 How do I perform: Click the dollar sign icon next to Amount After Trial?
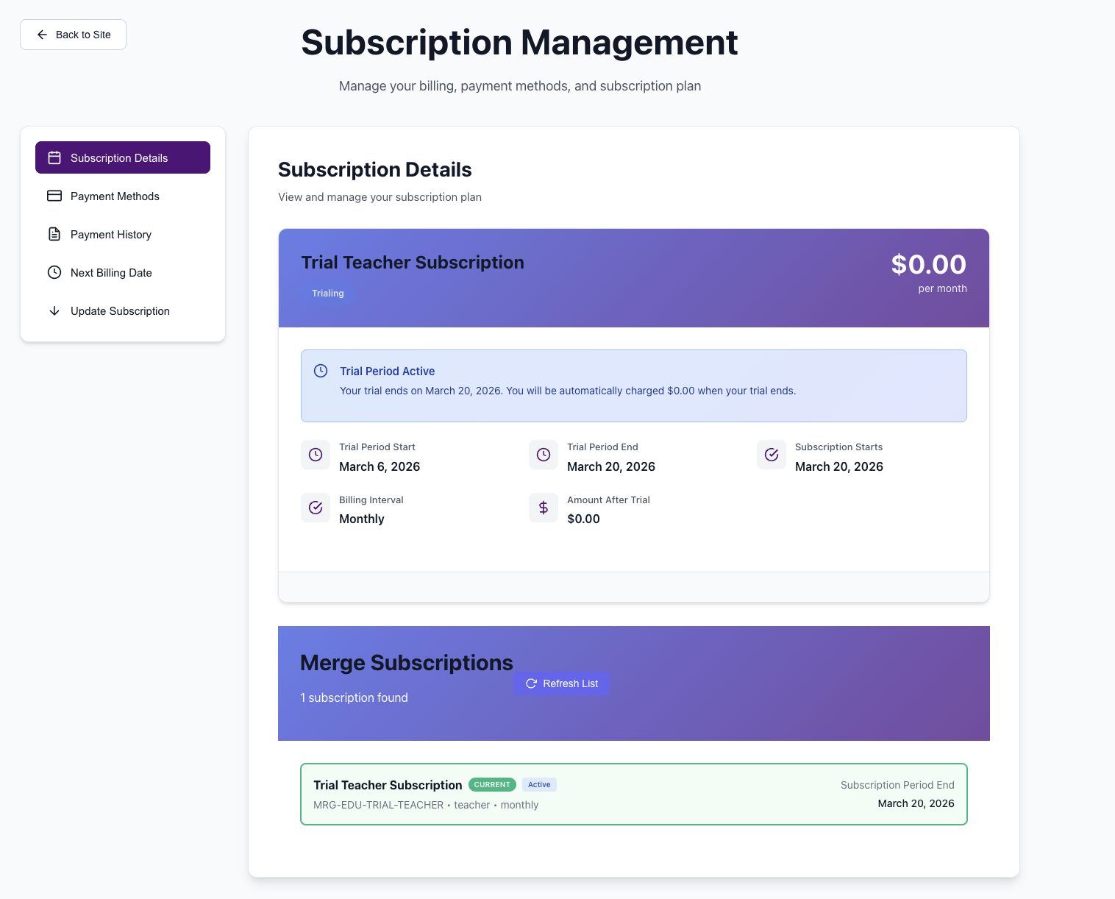coord(544,508)
